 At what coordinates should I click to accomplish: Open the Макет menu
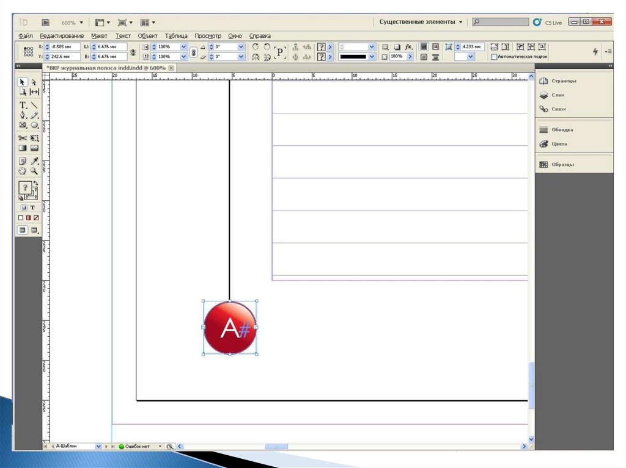tap(99, 36)
